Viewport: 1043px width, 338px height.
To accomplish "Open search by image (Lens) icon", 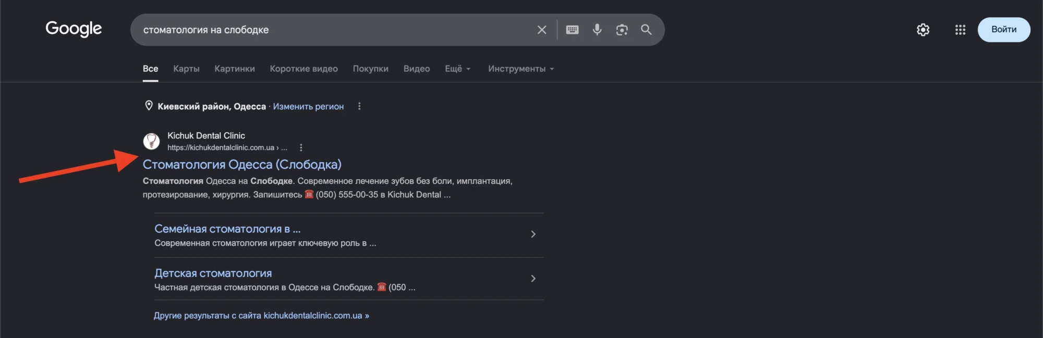I will click(622, 30).
